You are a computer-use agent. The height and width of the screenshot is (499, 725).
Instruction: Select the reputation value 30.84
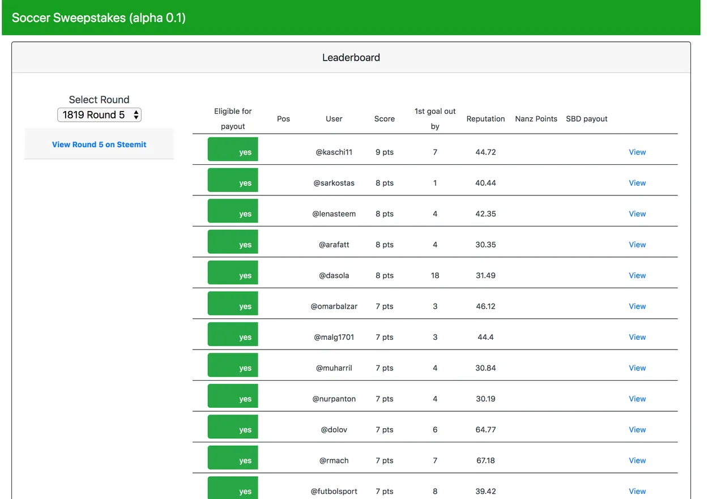click(x=486, y=368)
